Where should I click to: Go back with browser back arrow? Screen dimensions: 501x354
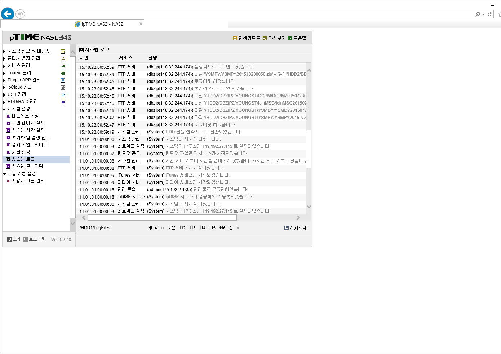pos(7,14)
